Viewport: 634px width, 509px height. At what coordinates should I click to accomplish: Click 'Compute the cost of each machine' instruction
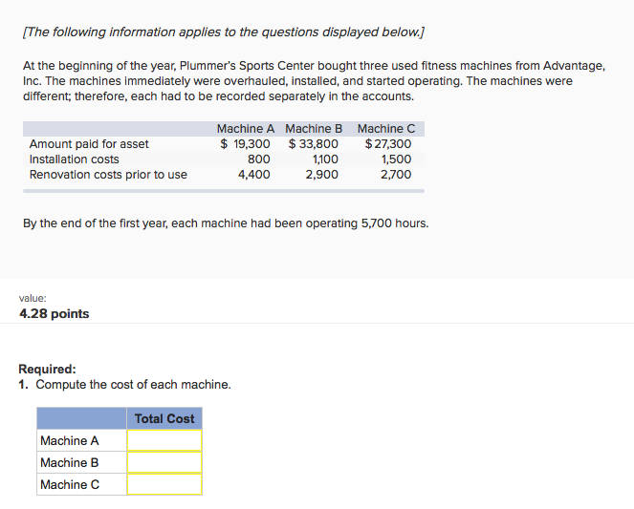[x=134, y=384]
